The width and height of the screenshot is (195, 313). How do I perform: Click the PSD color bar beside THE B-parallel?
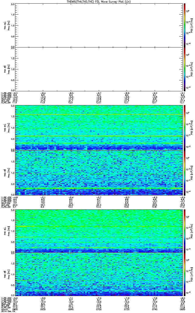(x=185, y=275)
